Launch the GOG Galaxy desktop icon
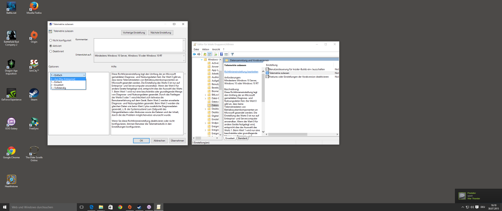This screenshot has width=502, height=211. pyautogui.click(x=11, y=123)
